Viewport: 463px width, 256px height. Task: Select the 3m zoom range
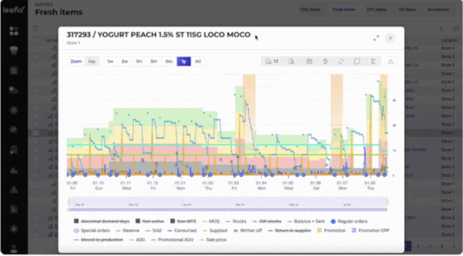point(153,61)
